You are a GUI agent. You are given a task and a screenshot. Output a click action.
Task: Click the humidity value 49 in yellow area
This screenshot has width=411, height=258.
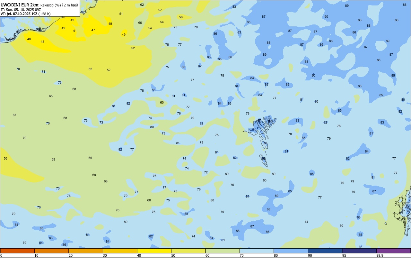pos(124,35)
